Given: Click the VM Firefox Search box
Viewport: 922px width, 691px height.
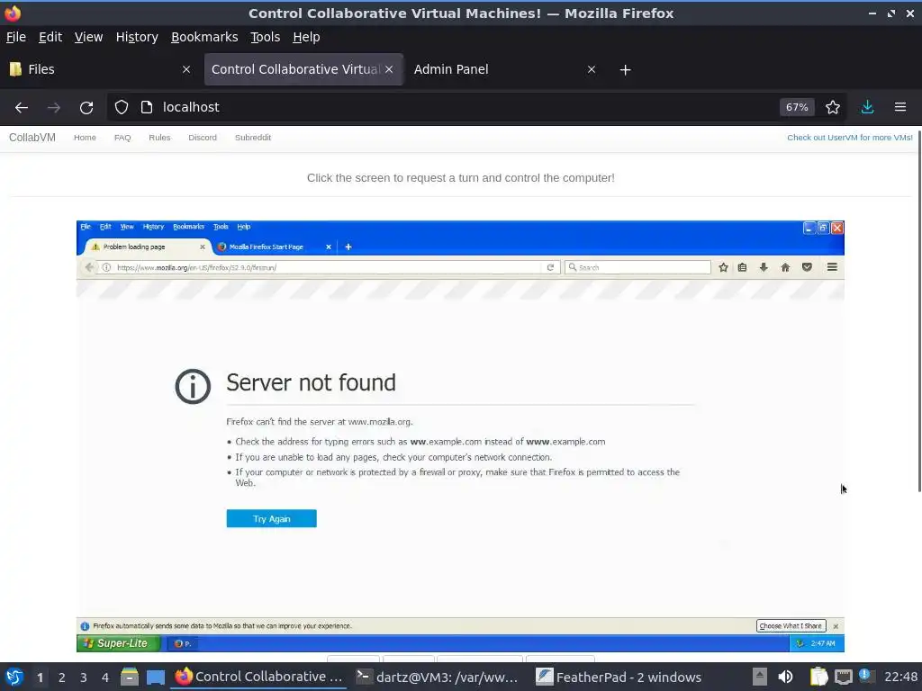Looking at the screenshot, I should click(638, 267).
